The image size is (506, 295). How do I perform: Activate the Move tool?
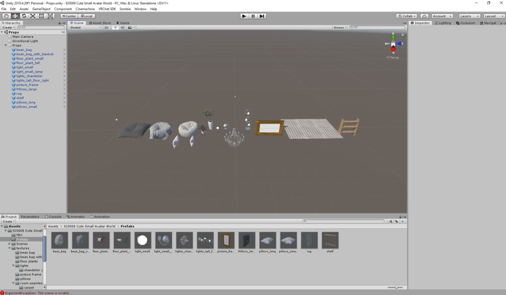pyautogui.click(x=14, y=16)
